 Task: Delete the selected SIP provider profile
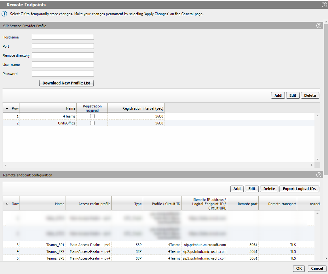click(310, 95)
